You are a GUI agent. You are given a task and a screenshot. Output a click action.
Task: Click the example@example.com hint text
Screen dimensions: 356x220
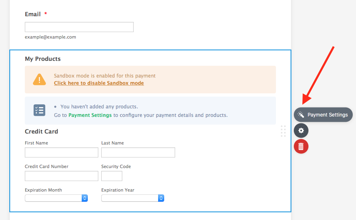point(50,37)
